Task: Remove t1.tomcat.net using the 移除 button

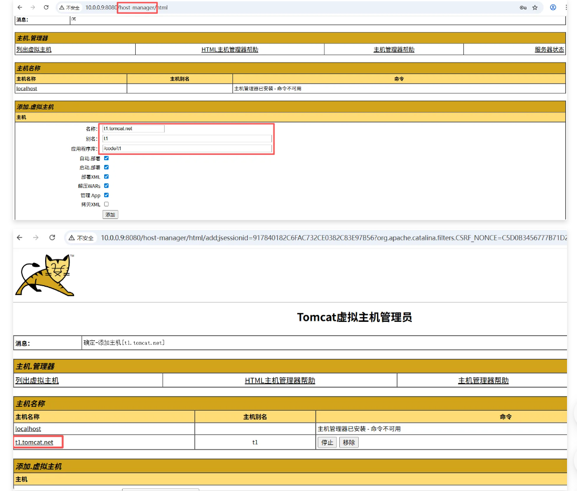Action: (349, 443)
